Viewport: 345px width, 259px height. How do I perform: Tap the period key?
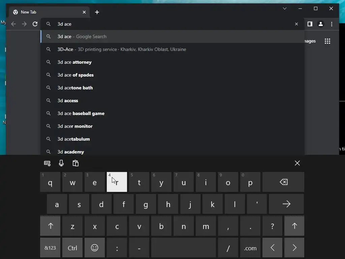[x=250, y=226]
